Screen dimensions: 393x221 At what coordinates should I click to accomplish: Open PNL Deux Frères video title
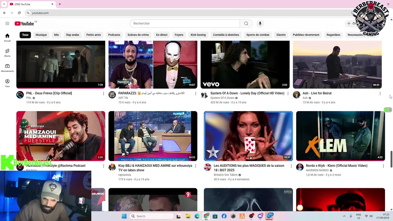coord(49,93)
